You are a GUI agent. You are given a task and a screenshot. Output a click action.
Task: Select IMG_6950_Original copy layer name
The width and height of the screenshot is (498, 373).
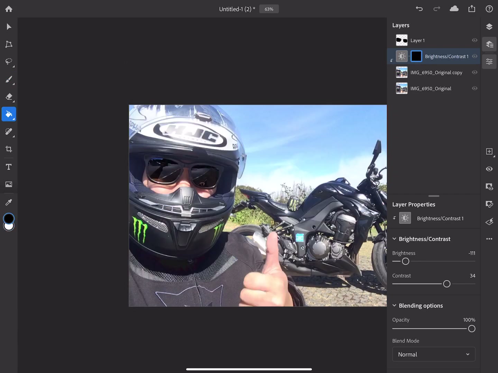pyautogui.click(x=436, y=73)
